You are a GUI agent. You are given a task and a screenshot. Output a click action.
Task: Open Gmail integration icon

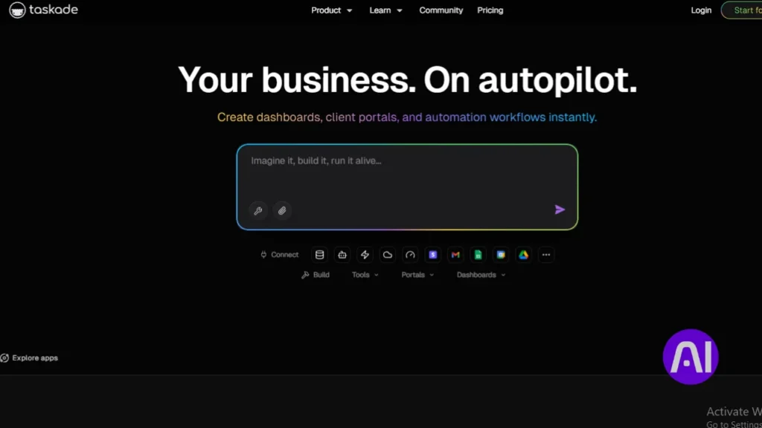(x=455, y=255)
